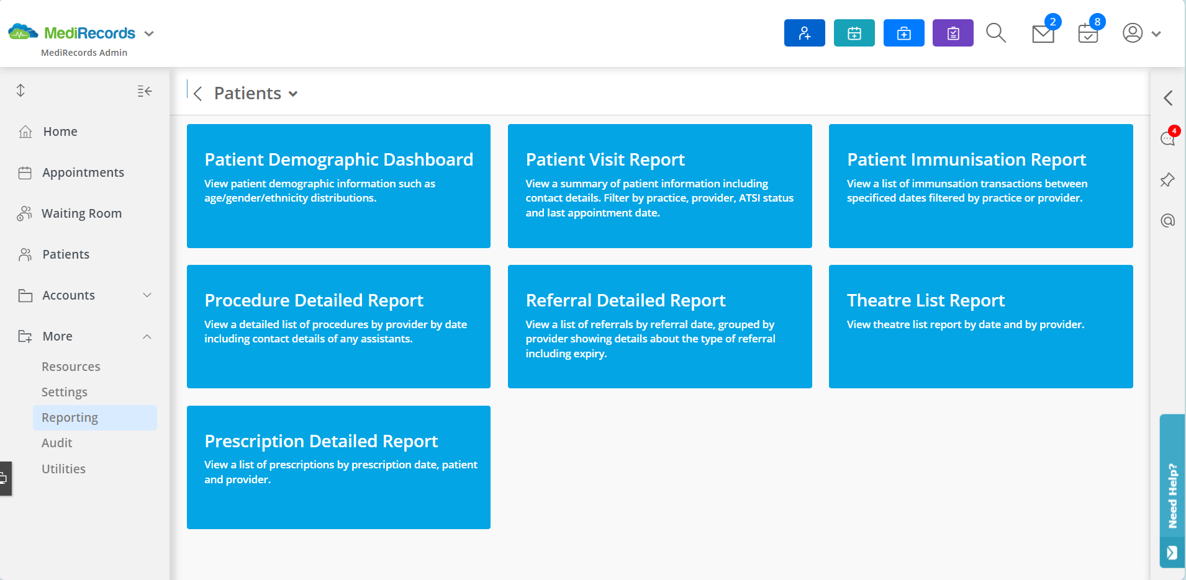Open the chat notifications icon with badge
Image resolution: width=1186 pixels, height=580 pixels.
[1168, 138]
